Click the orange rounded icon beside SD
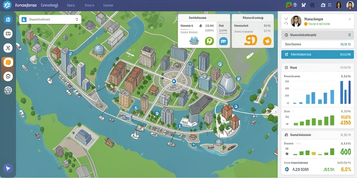The height and width of the screenshot is (178, 357). coord(267,41)
